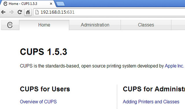Follow the Apple Inc. link
185x109 pixels.
tap(174, 66)
